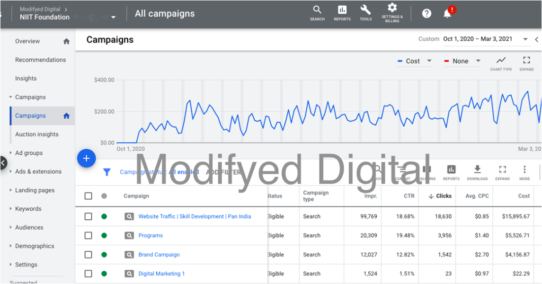Open the Cost metric dropdown
Viewport: 542px width, 284px height.
tap(414, 61)
